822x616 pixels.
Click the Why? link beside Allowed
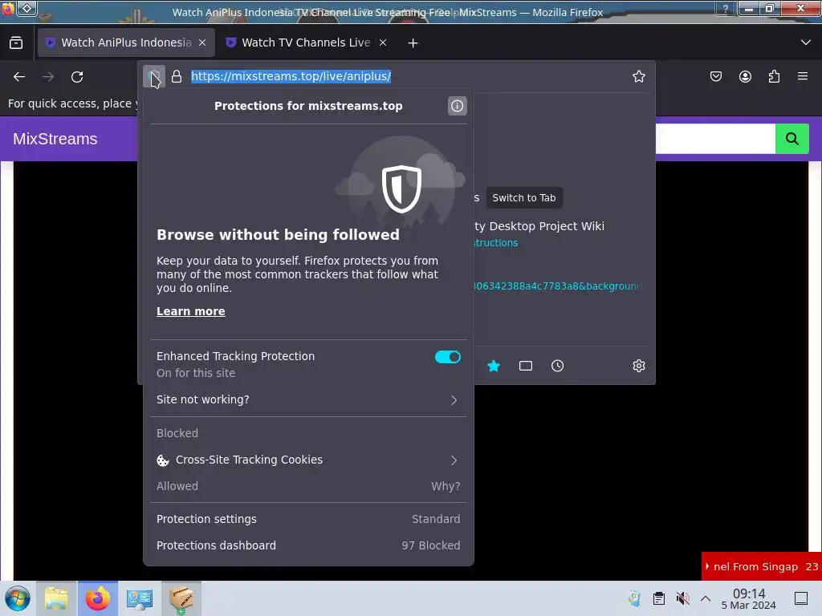(x=446, y=486)
